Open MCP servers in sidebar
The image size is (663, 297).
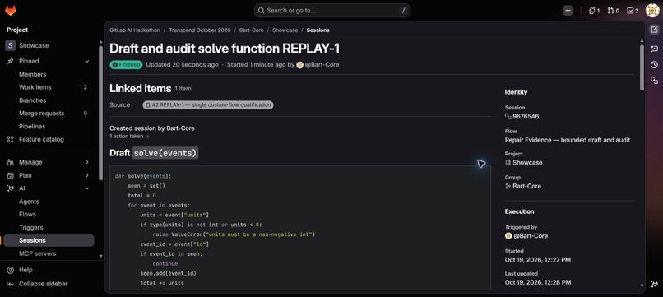point(37,253)
